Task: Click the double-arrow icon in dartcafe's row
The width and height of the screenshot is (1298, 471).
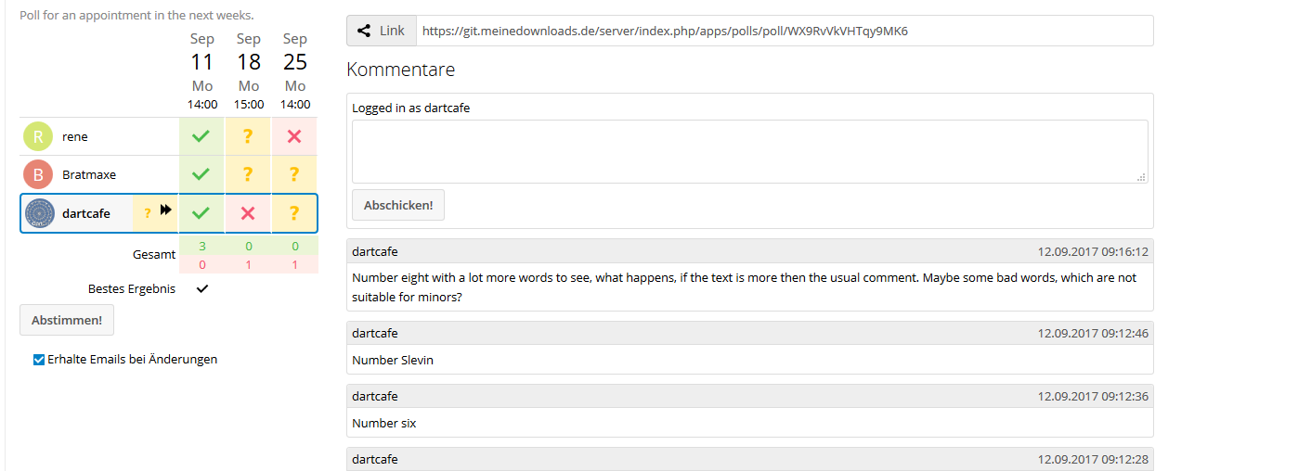Action: click(x=166, y=210)
